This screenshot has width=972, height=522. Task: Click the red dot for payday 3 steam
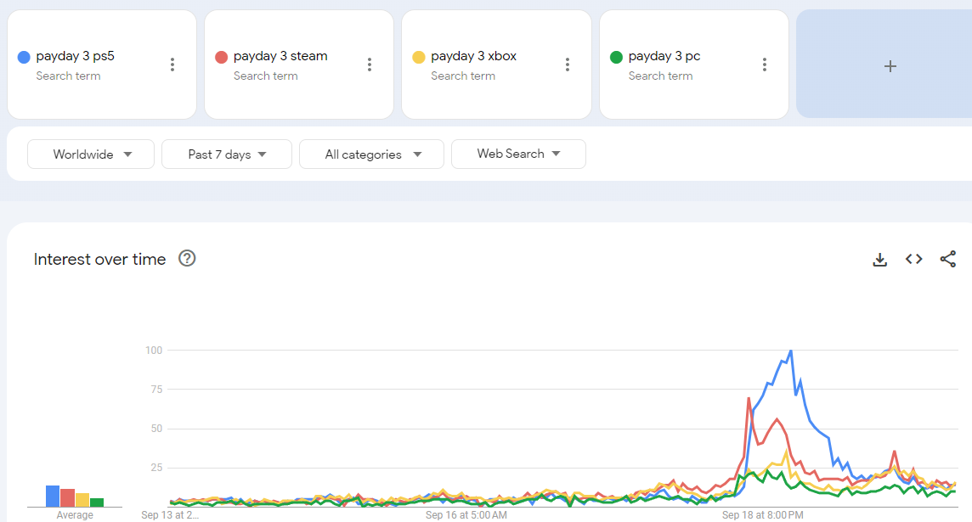pyautogui.click(x=221, y=57)
